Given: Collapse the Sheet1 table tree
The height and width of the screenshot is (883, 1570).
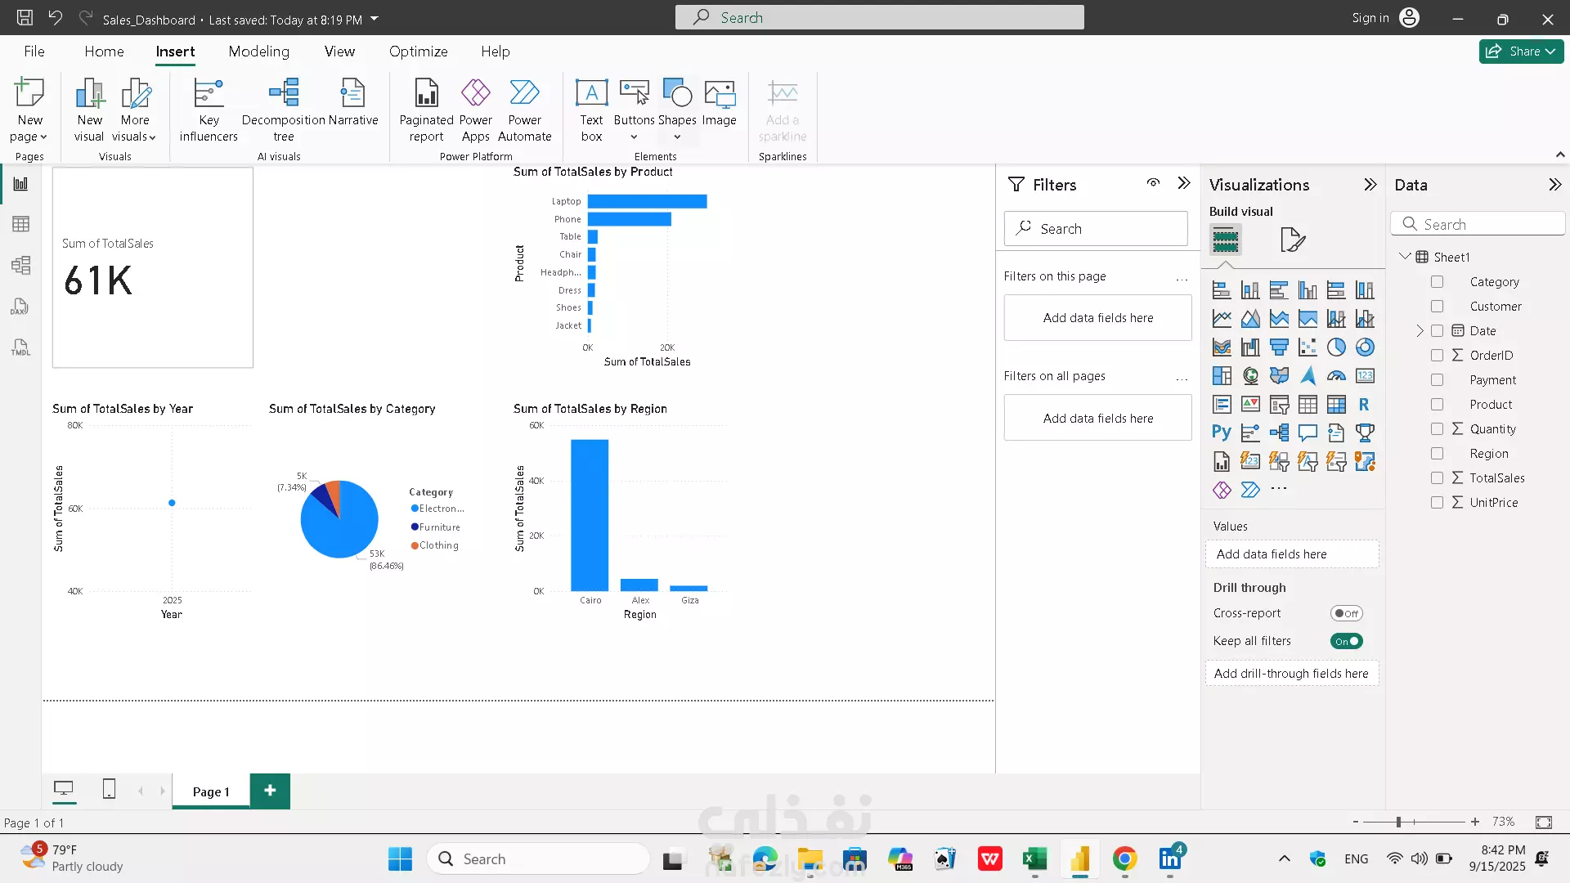Looking at the screenshot, I should pos(1405,257).
